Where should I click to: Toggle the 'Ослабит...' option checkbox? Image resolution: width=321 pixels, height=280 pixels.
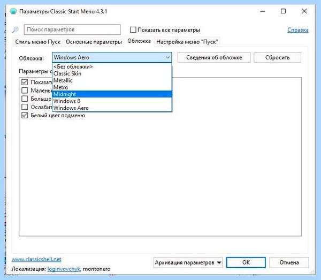tap(25, 107)
